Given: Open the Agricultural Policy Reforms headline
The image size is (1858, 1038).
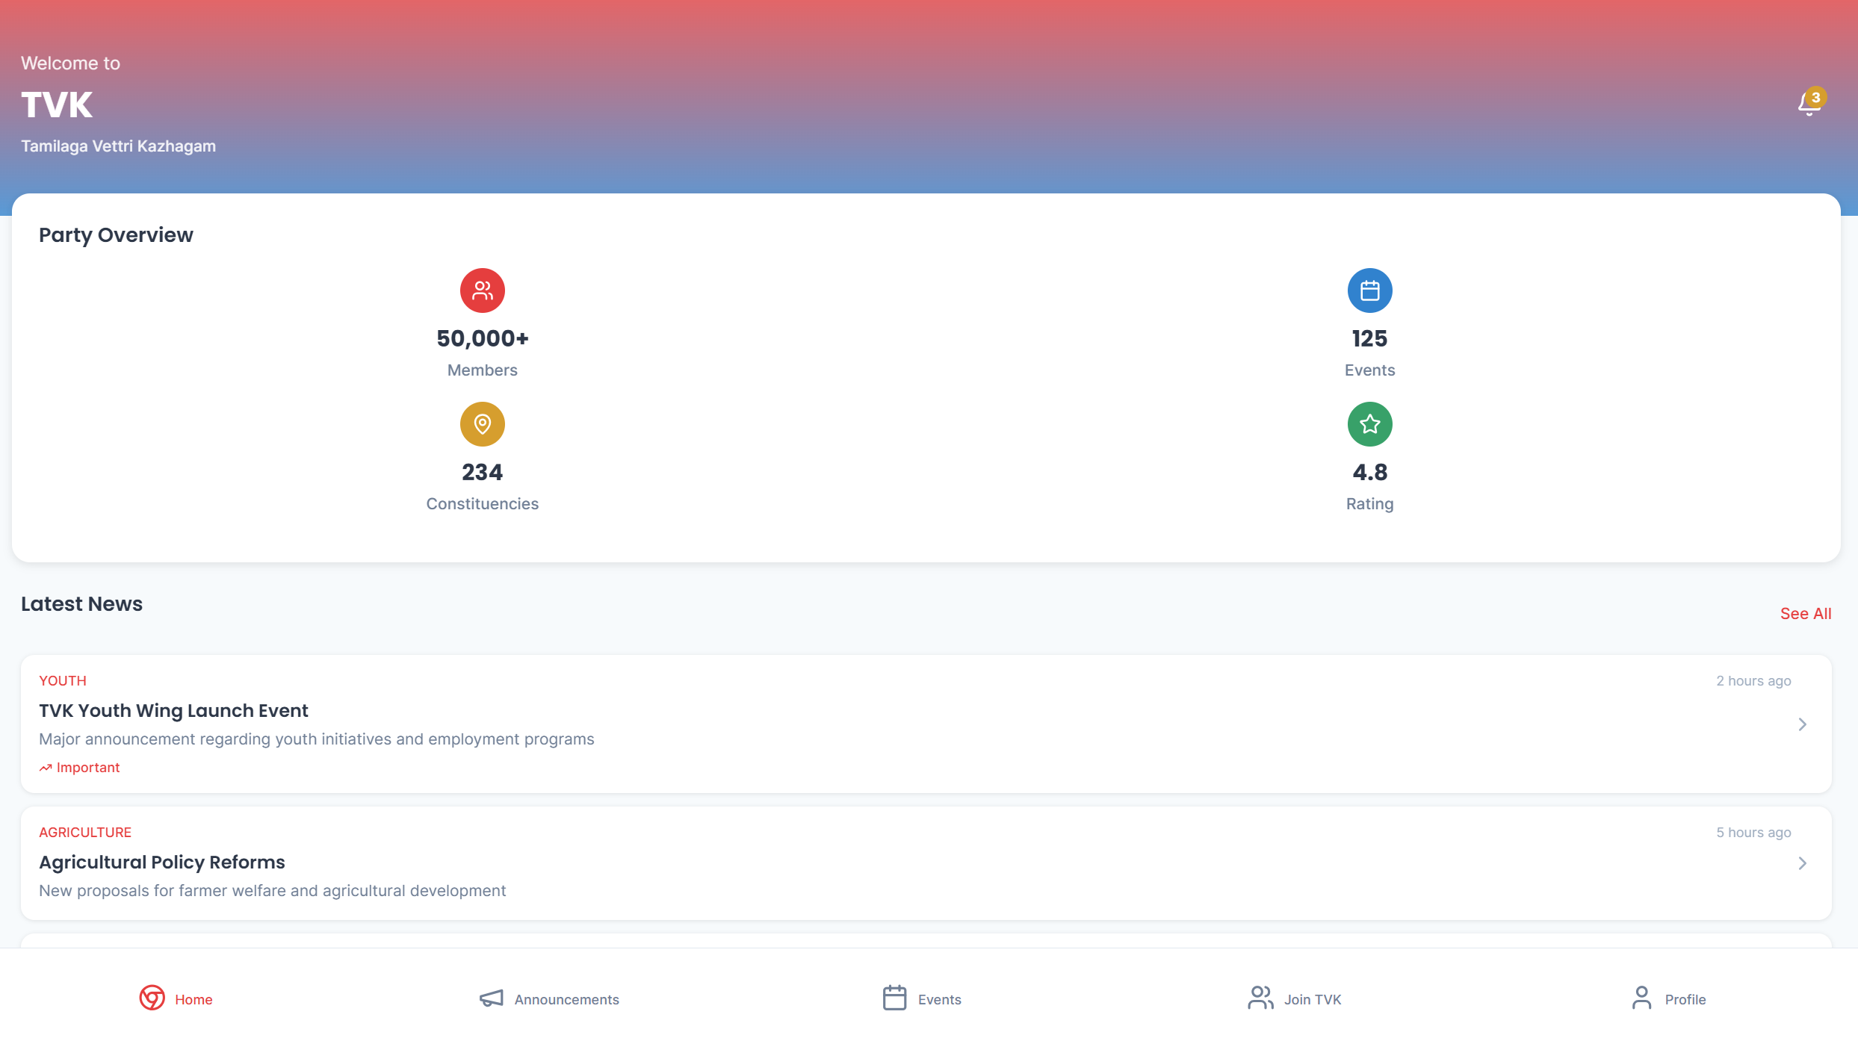Looking at the screenshot, I should coord(162,863).
